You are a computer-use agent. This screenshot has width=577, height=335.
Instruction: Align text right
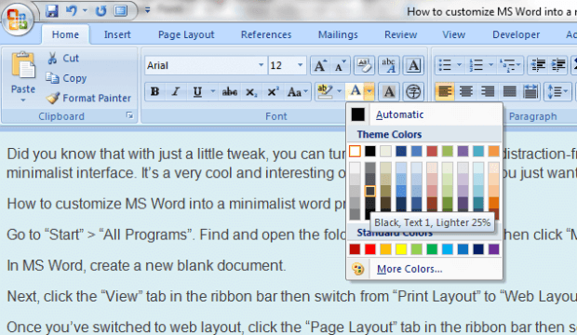(x=488, y=91)
